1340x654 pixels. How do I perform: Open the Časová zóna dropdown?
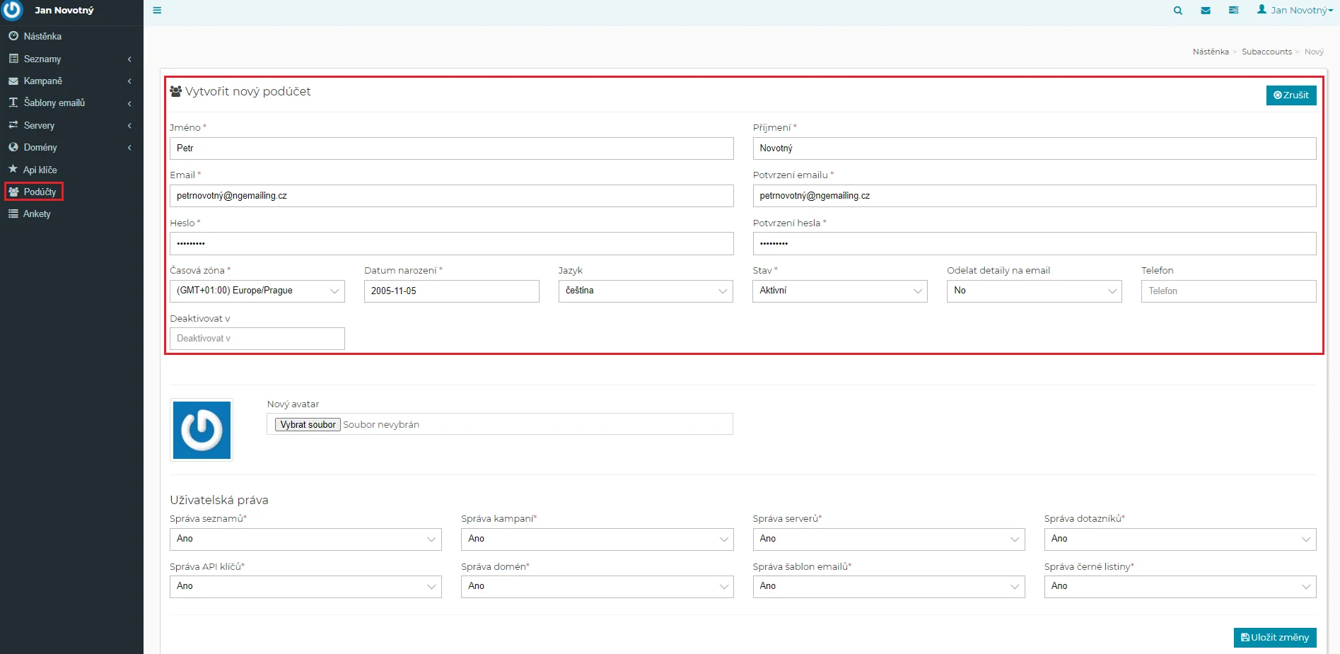[257, 291]
